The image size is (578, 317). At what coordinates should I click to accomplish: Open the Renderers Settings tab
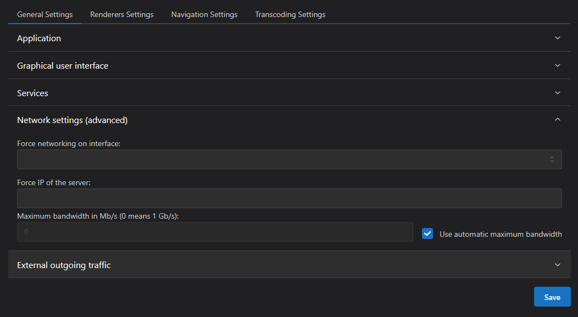click(x=121, y=15)
